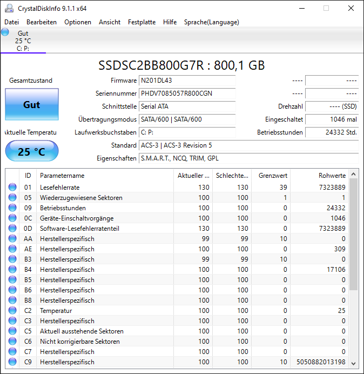This screenshot has height=374, width=364.
Task: Click the scroll down arrow in SMART table
Action: [354, 363]
